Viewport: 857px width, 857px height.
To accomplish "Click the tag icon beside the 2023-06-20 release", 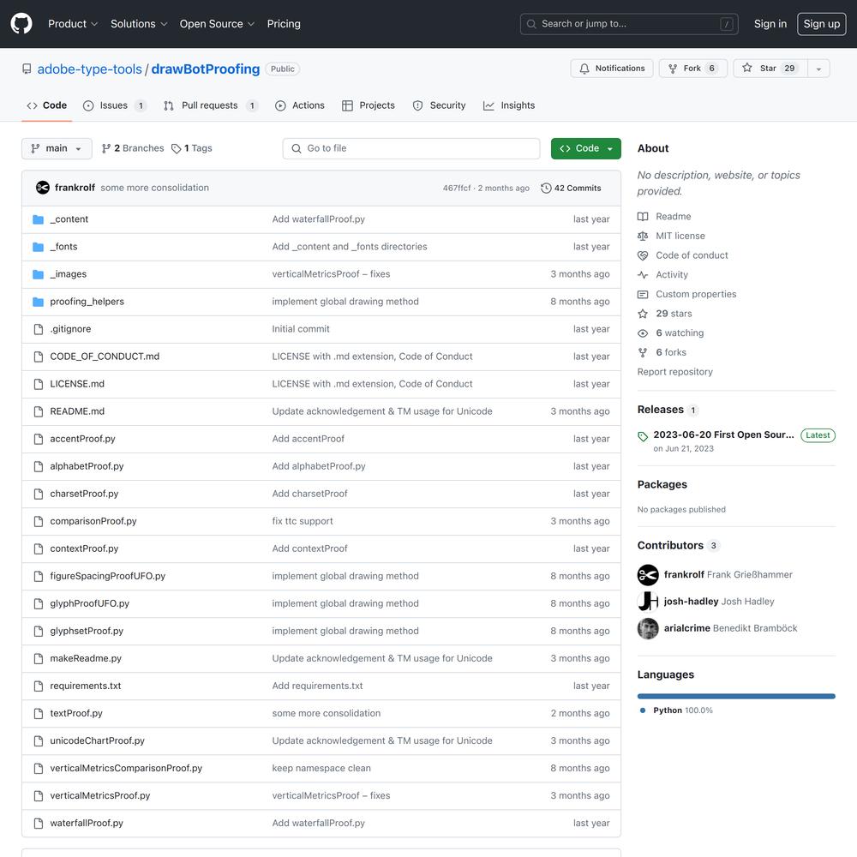I will point(643,436).
